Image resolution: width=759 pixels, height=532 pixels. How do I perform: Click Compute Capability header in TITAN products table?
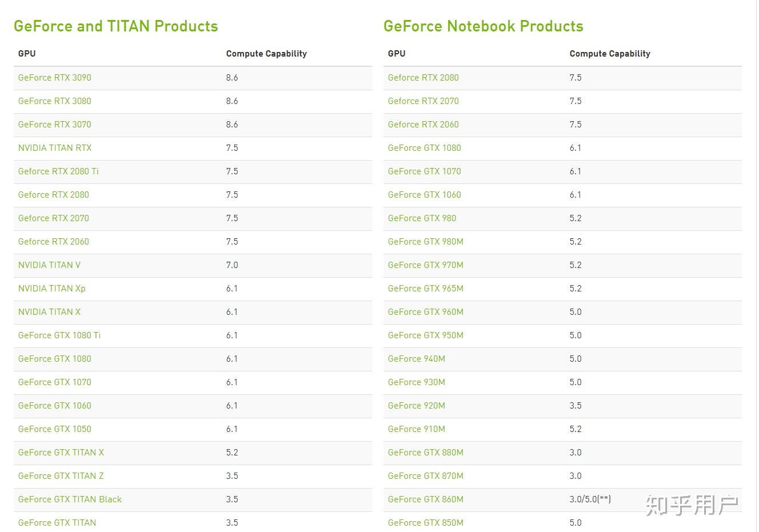pyautogui.click(x=266, y=54)
